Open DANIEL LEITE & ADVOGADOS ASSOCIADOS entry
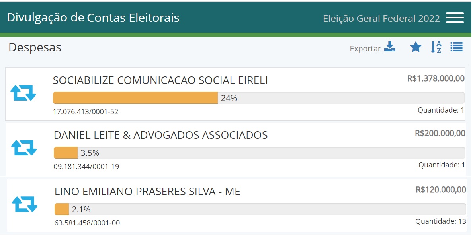 click(160, 136)
